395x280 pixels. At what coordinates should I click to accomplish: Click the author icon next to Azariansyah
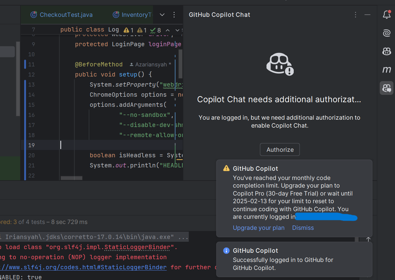[x=132, y=65]
